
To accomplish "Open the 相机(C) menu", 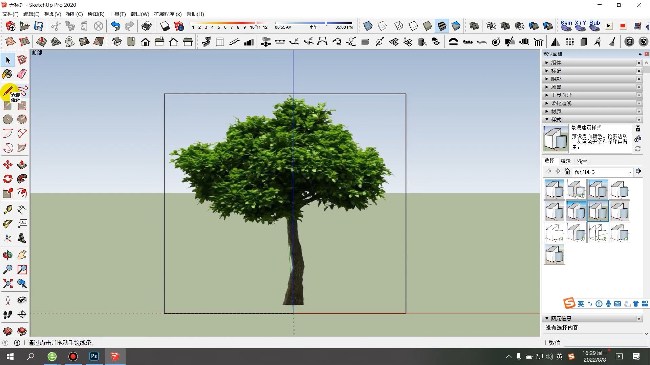I will [74, 14].
